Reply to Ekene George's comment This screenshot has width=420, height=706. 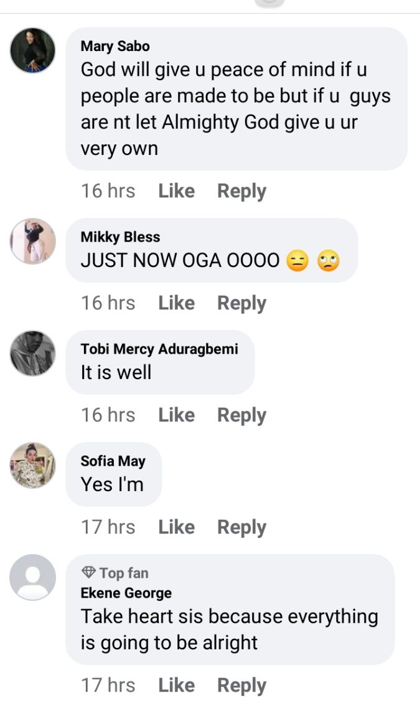click(241, 685)
